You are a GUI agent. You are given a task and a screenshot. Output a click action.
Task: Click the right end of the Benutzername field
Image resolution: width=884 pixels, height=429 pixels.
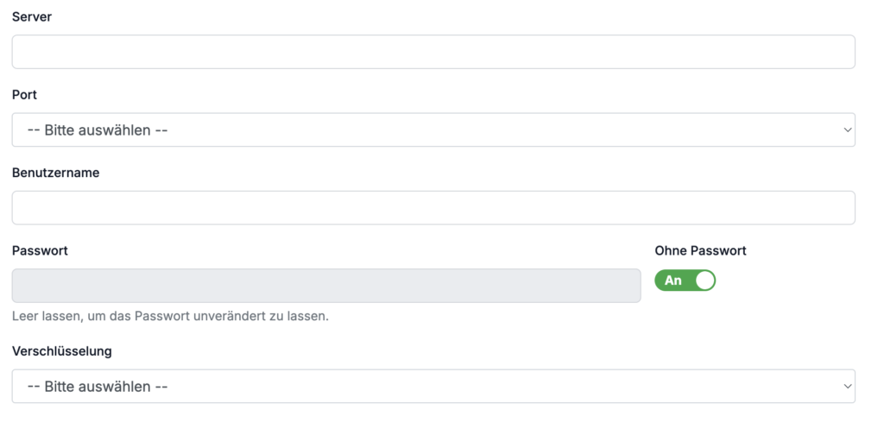(837, 208)
